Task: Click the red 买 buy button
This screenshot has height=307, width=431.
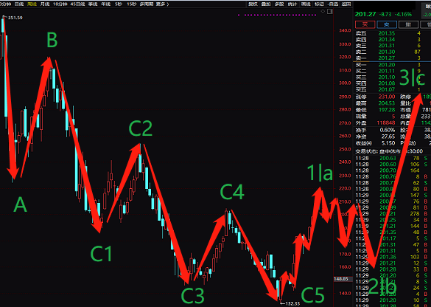Action: (x=365, y=24)
